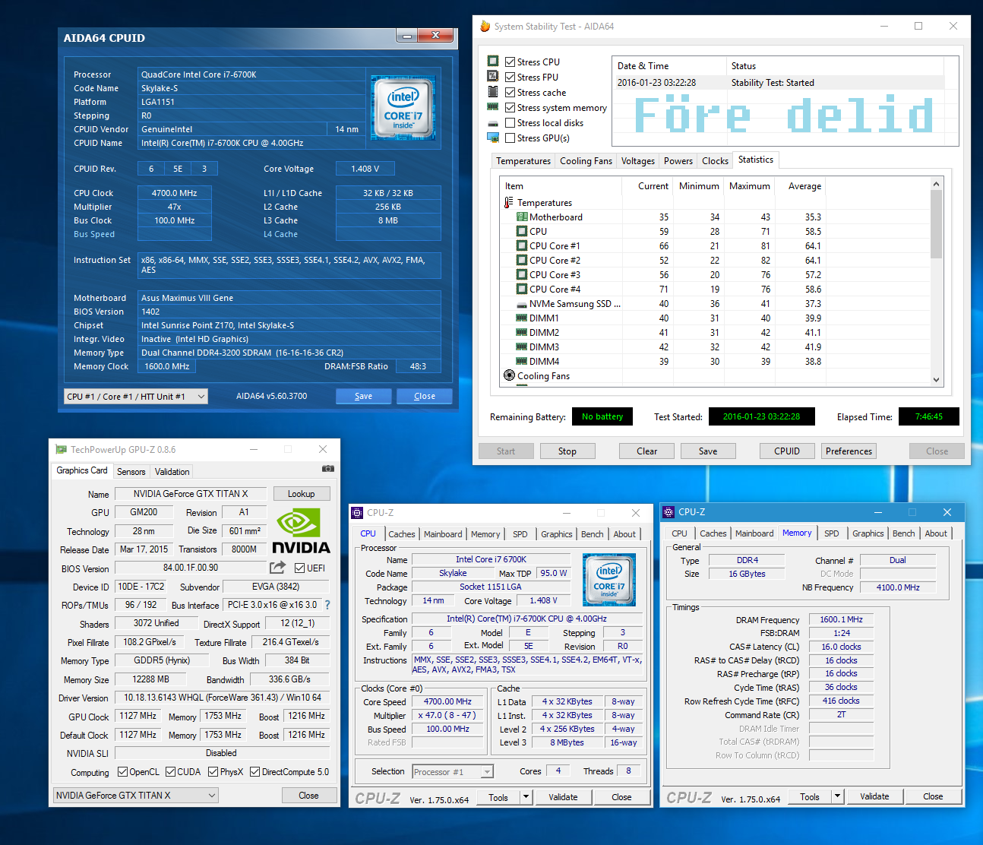Screen dimensions: 983x845
Task: Open the CPU #1 / Core #1 dropdown
Action: click(136, 396)
